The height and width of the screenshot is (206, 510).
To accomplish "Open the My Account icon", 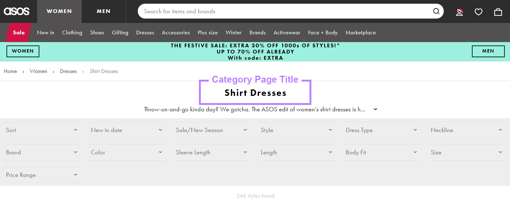I will pyautogui.click(x=460, y=12).
